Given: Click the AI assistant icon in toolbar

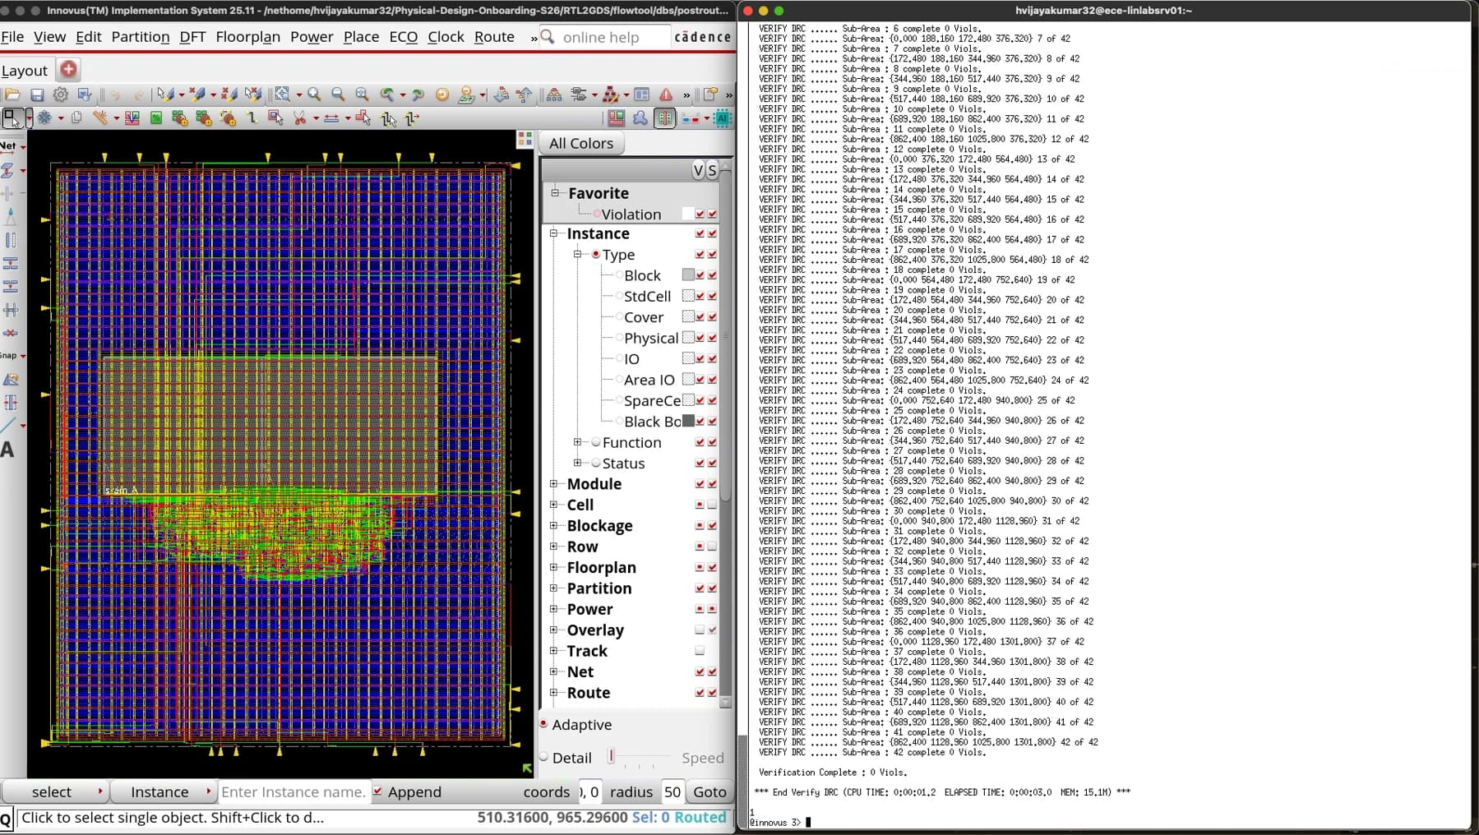Looking at the screenshot, I should coord(722,118).
